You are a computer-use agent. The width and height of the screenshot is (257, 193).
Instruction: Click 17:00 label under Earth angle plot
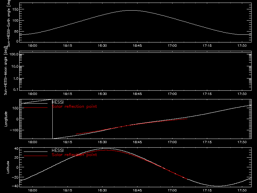[x=172, y=46]
